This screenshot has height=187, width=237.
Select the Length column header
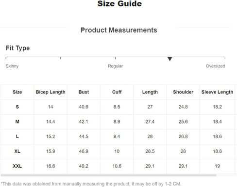coord(150,92)
